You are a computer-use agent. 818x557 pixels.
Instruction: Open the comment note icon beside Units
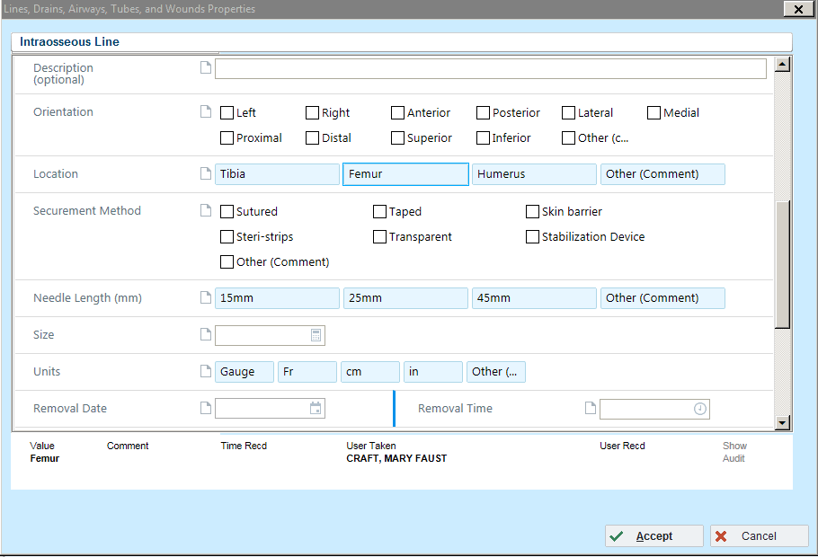[x=206, y=371]
